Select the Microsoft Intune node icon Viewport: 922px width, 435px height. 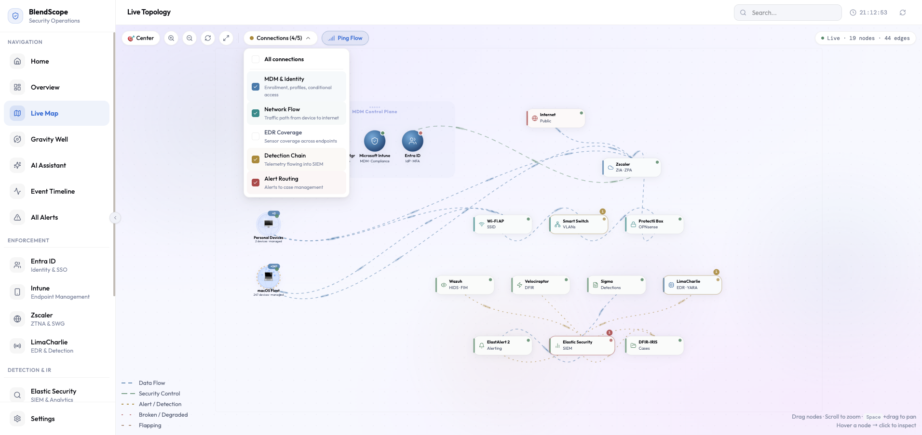click(375, 141)
